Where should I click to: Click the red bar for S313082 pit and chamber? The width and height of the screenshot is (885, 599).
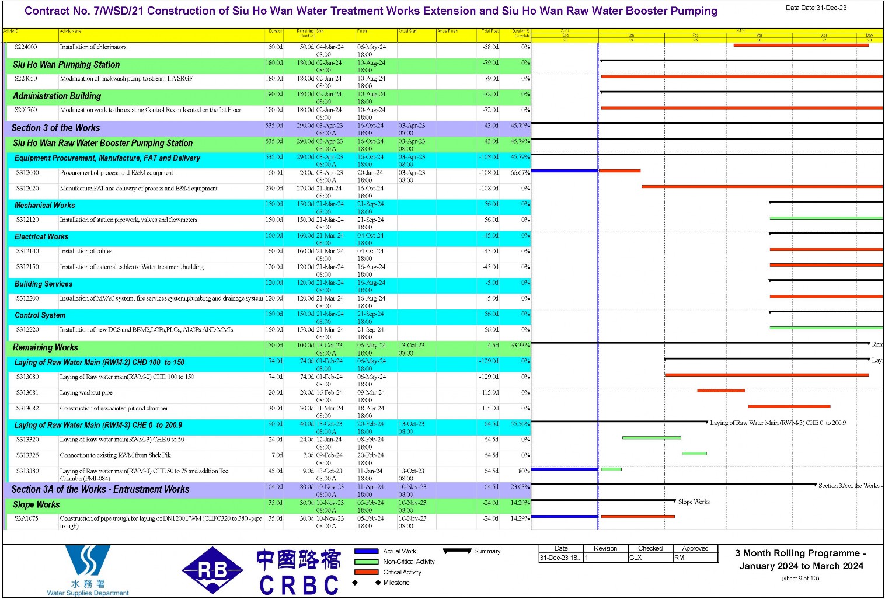click(x=789, y=406)
